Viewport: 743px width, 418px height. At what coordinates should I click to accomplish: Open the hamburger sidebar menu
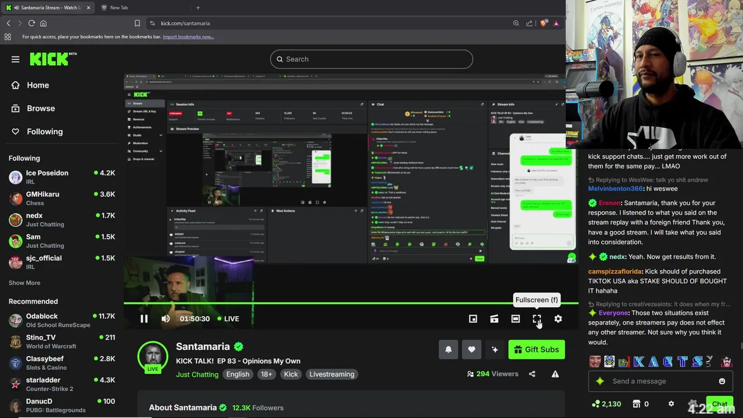[x=16, y=59]
